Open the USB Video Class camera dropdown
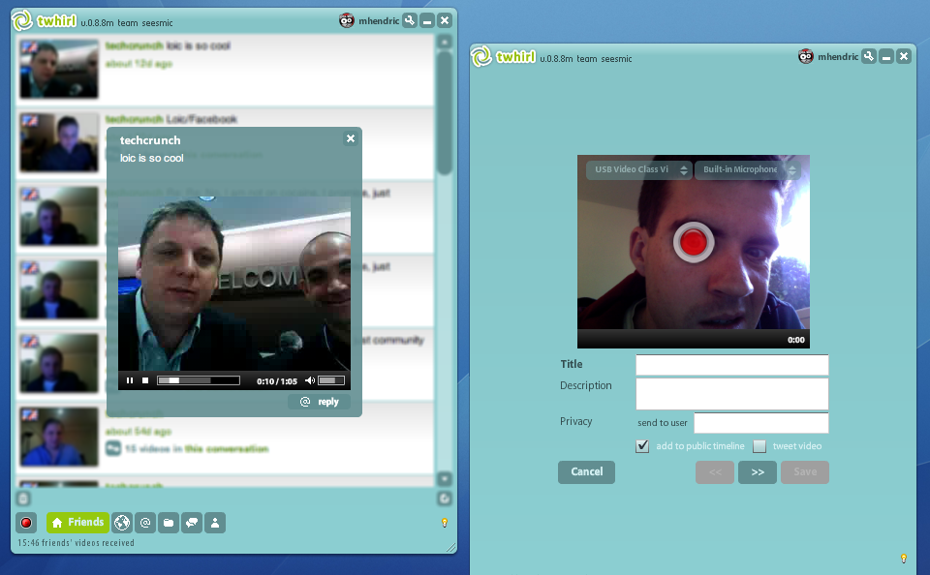This screenshot has width=930, height=575. tap(638, 169)
